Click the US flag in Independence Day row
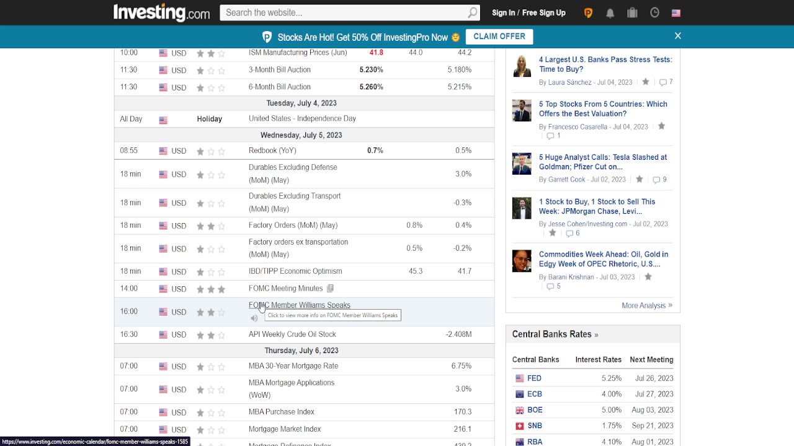Viewport: 794px width, 446px height. [x=163, y=120]
